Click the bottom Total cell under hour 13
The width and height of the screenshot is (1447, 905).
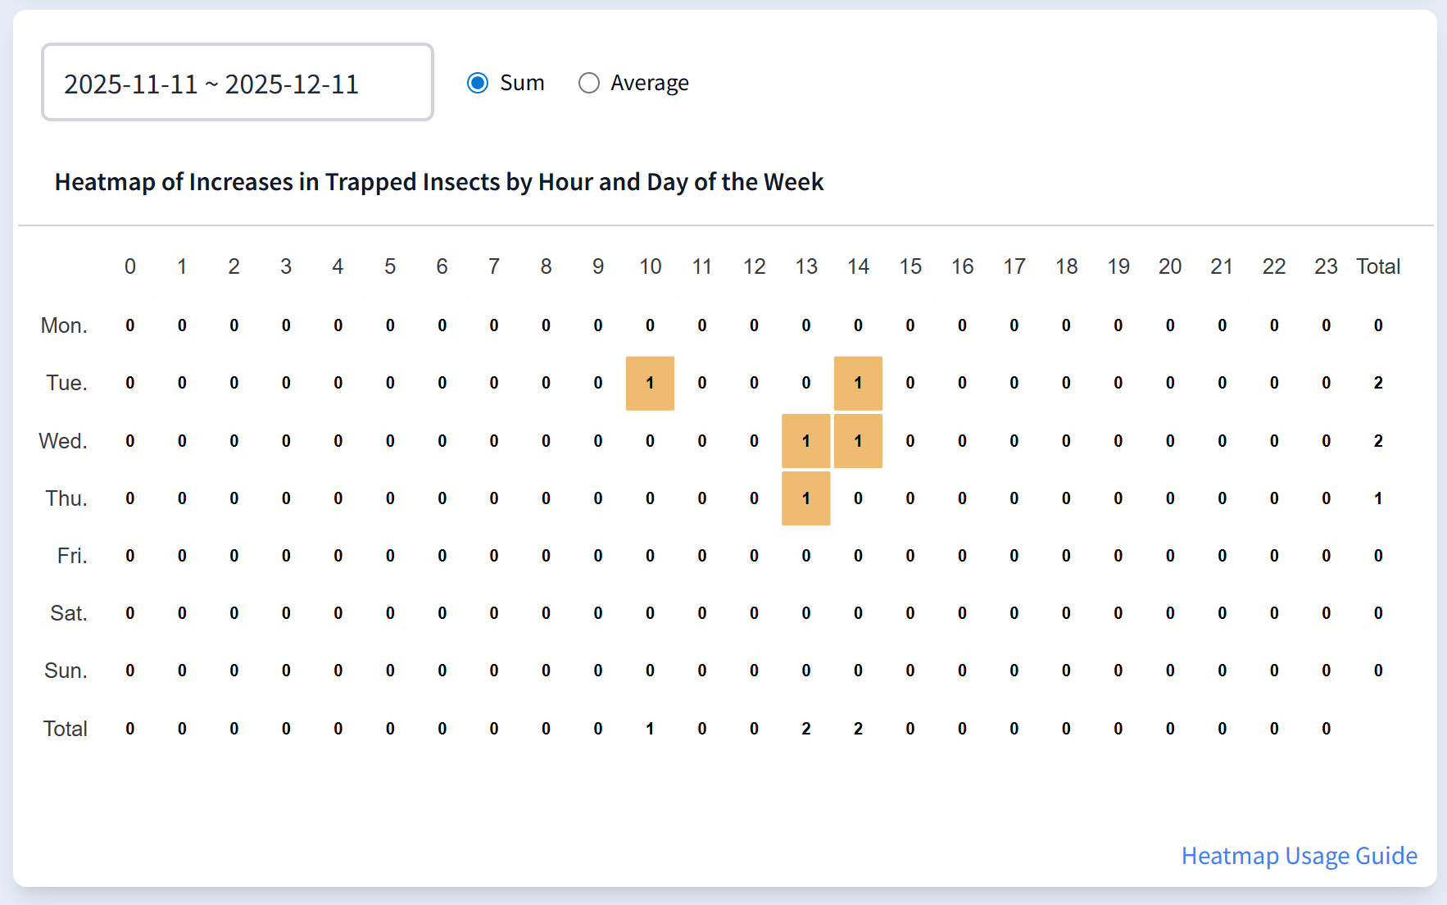[x=805, y=728]
